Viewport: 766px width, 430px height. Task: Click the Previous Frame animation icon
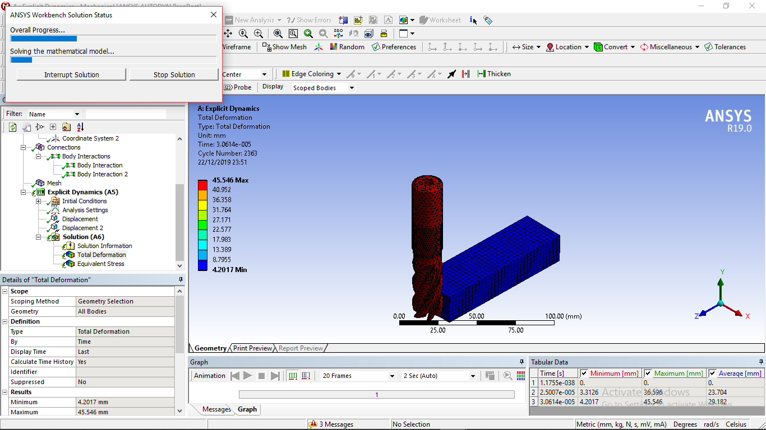click(235, 376)
